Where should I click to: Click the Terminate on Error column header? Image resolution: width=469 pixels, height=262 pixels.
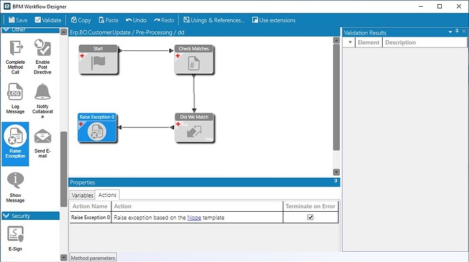[x=311, y=206]
